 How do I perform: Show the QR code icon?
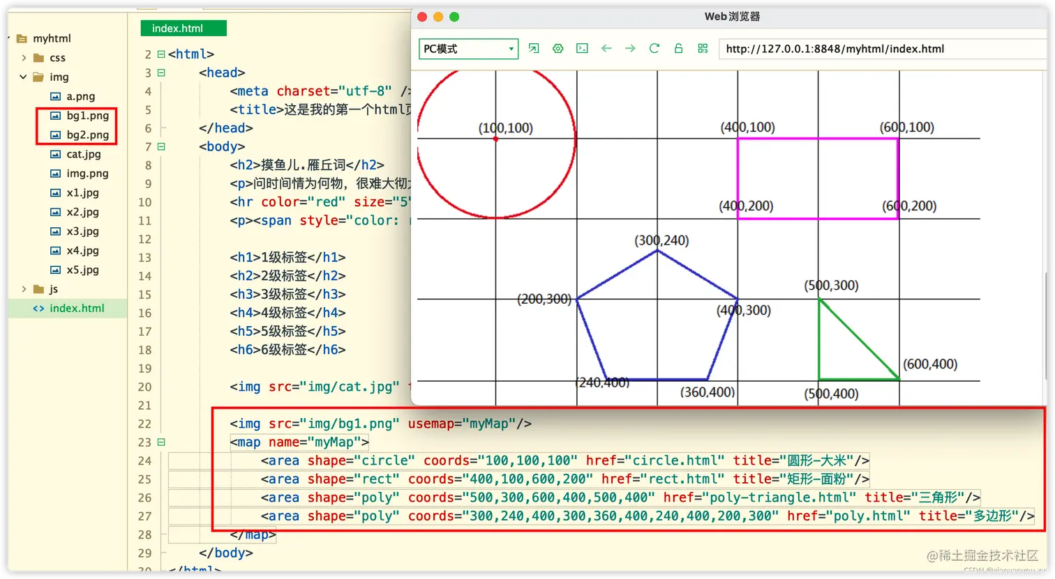pyautogui.click(x=703, y=48)
